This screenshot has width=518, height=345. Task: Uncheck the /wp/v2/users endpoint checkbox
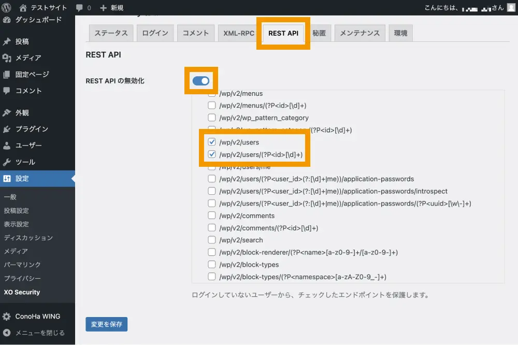212,142
